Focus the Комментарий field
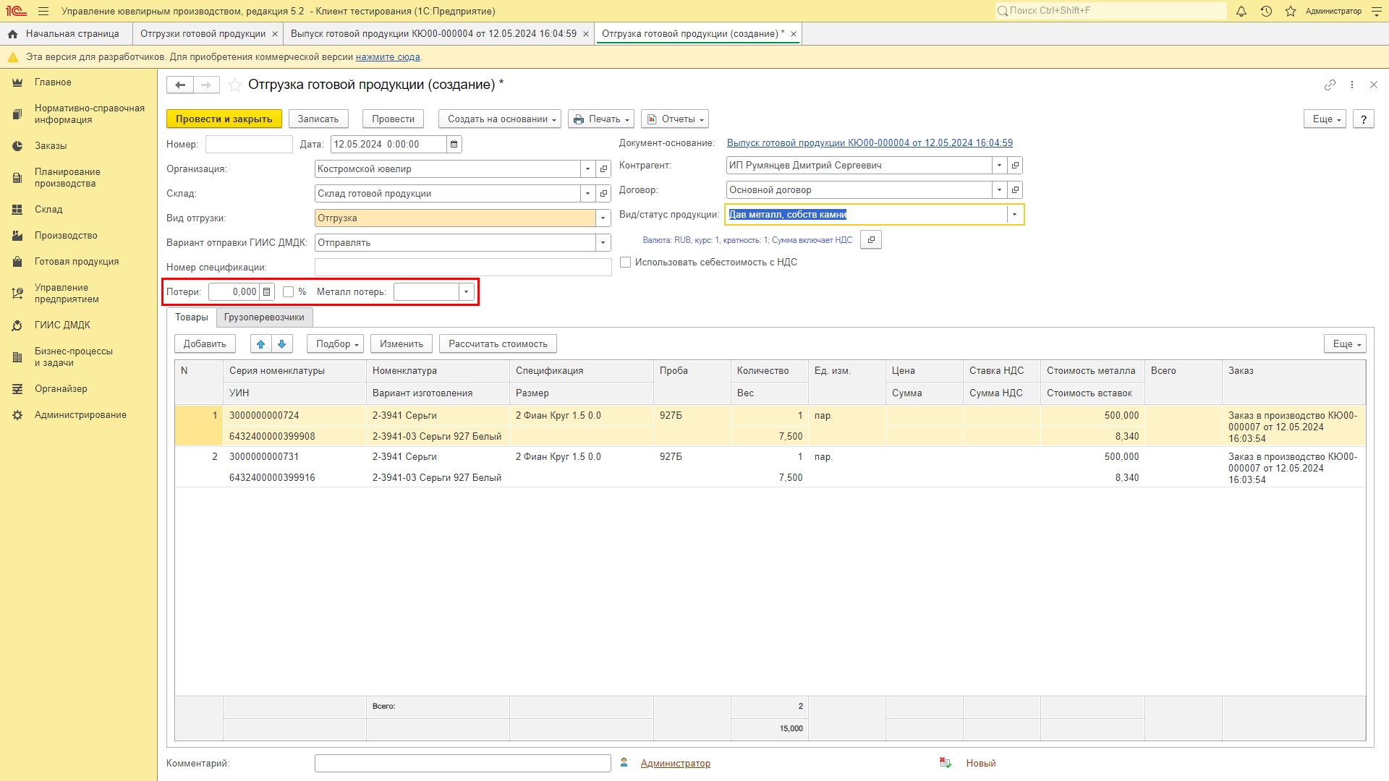The width and height of the screenshot is (1389, 781). pyautogui.click(x=463, y=764)
